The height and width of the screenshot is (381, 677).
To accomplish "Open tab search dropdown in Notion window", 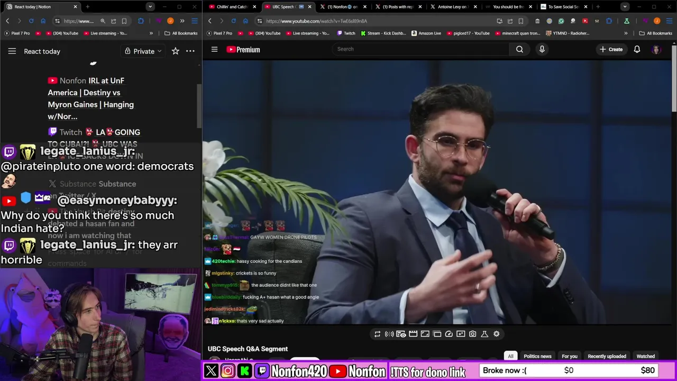I will click(150, 7).
